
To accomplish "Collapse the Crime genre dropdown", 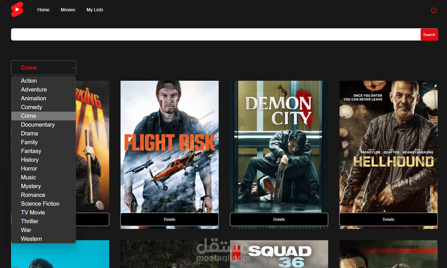I will pyautogui.click(x=43, y=68).
